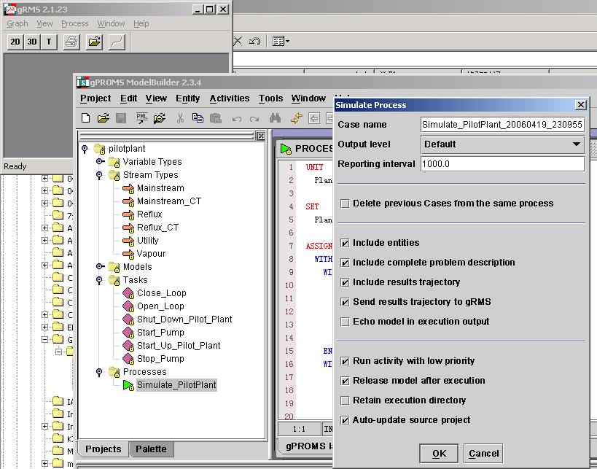Click the Open project folder icon in ModelBuilder

click(104, 118)
